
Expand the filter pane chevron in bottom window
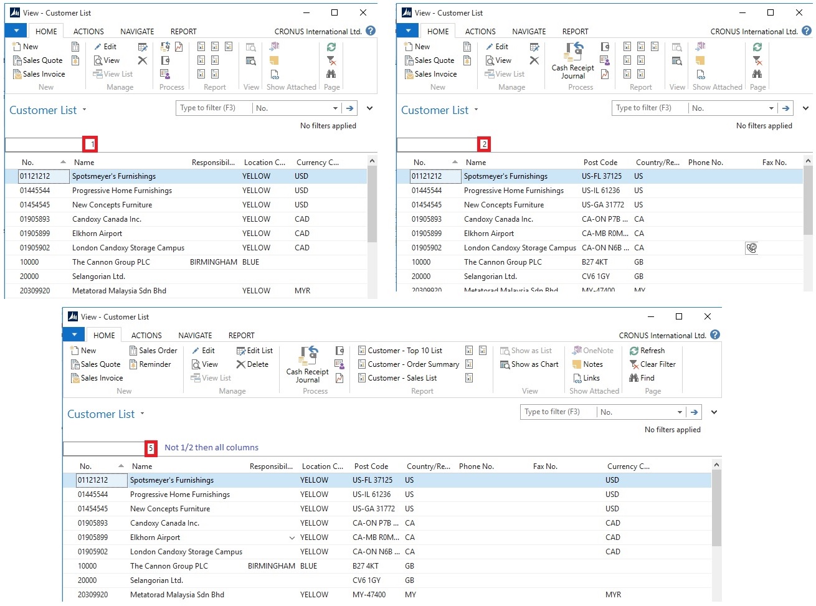pyautogui.click(x=714, y=412)
